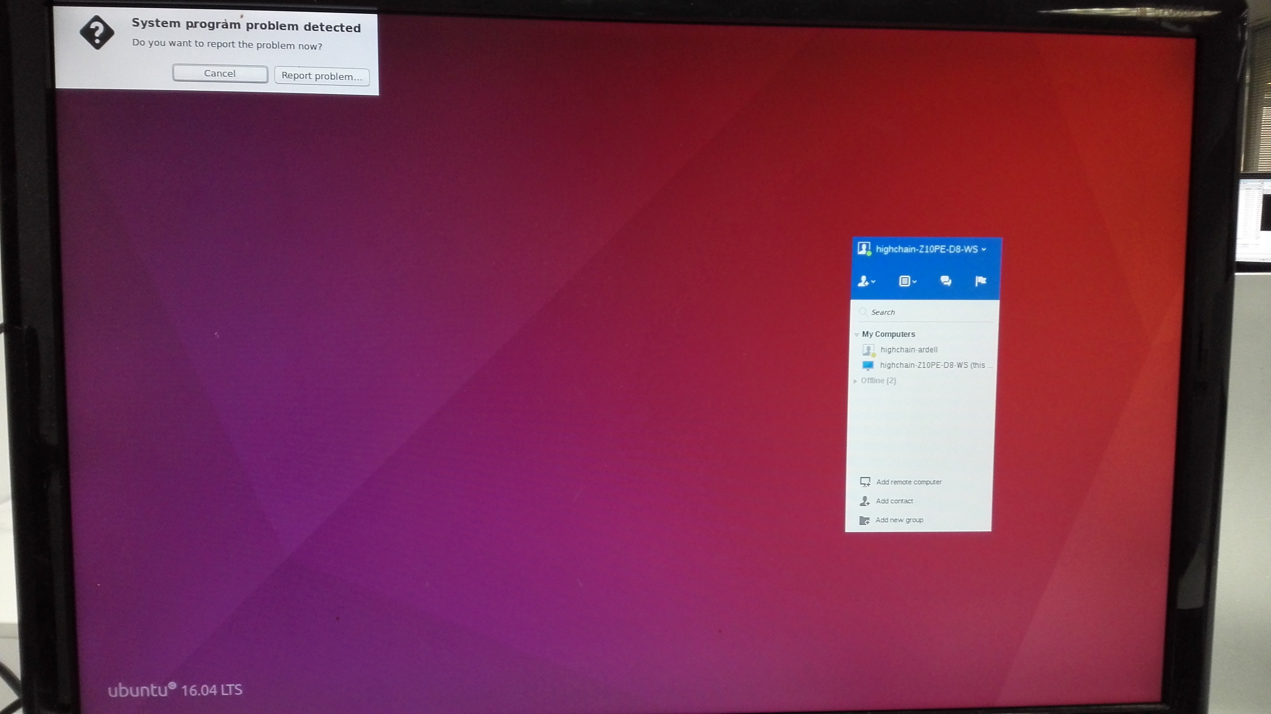
Task: Focus the Search field in contacts list
Action: [925, 312]
